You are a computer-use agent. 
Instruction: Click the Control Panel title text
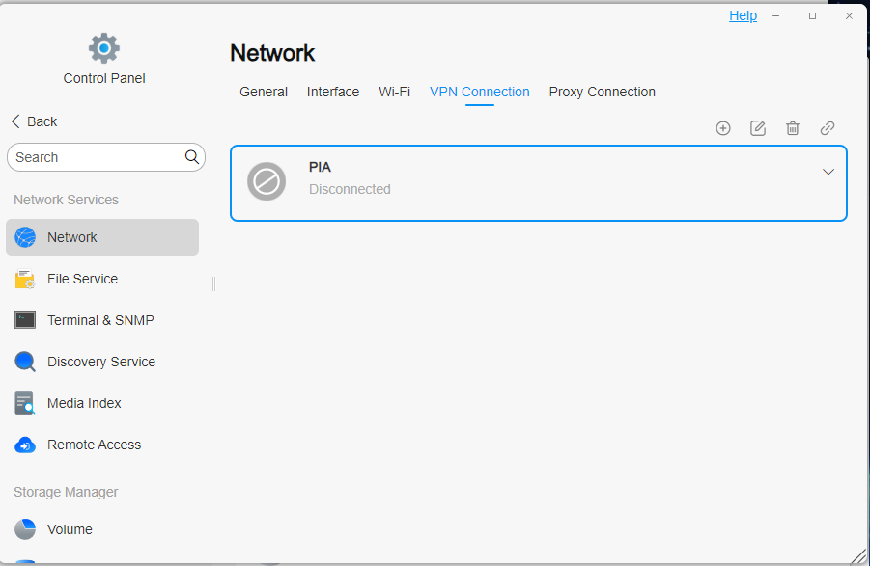click(103, 79)
